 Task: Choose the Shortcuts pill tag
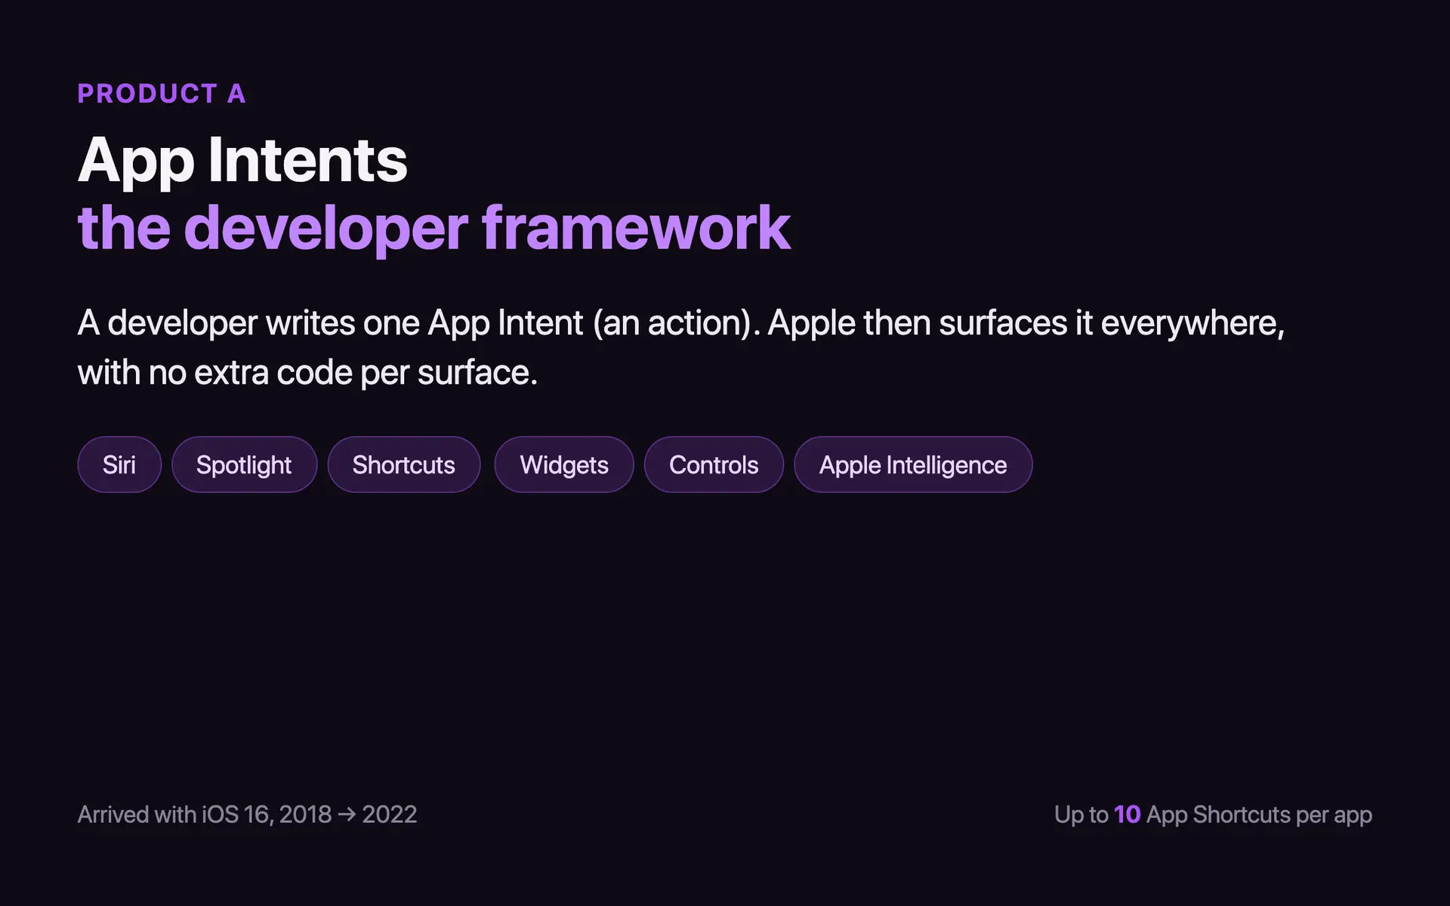(404, 464)
